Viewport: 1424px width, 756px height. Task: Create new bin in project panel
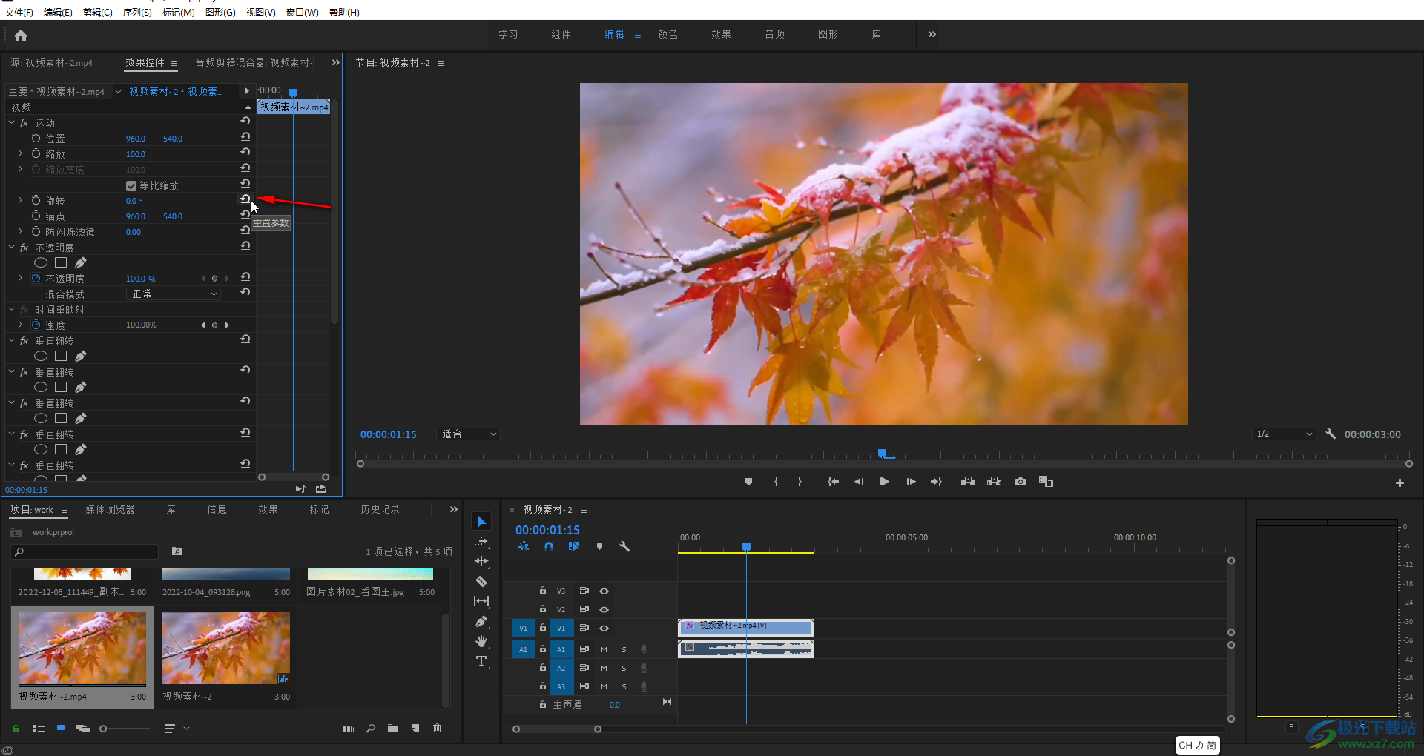pos(392,729)
